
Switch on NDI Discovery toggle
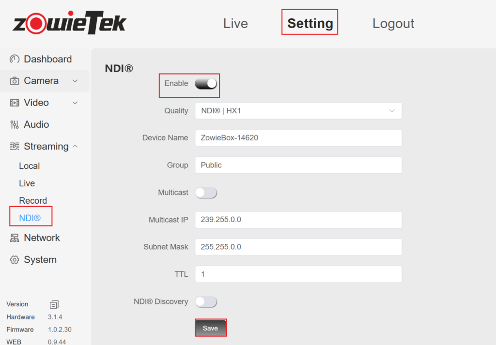pyautogui.click(x=206, y=302)
